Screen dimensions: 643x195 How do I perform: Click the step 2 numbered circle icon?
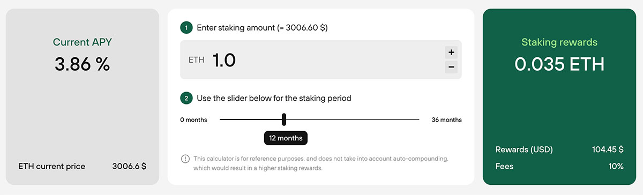pos(186,98)
